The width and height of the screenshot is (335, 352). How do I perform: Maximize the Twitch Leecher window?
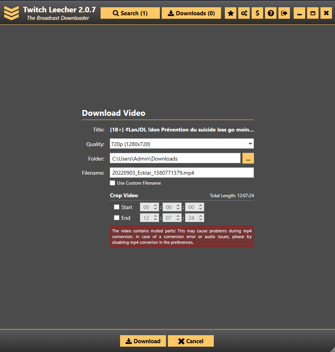coord(313,13)
